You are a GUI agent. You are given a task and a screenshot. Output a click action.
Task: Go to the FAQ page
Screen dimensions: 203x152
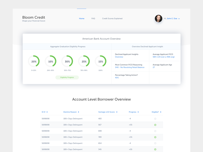(x=93, y=18)
